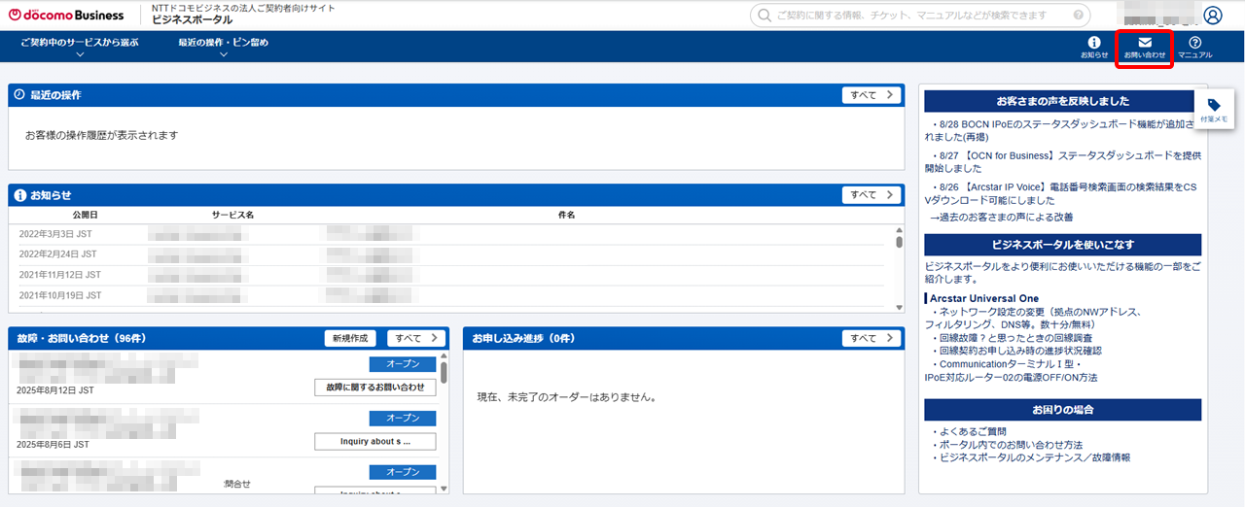
Task: Click the magnifier icon in search bar
Action: click(x=765, y=16)
